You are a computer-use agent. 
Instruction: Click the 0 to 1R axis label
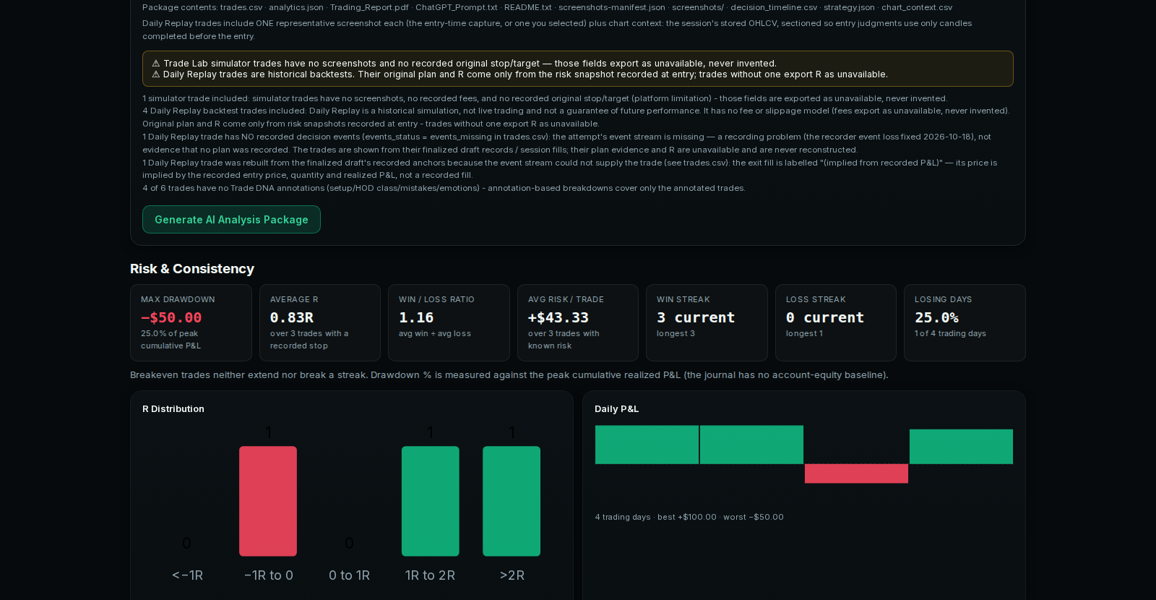pyautogui.click(x=350, y=575)
